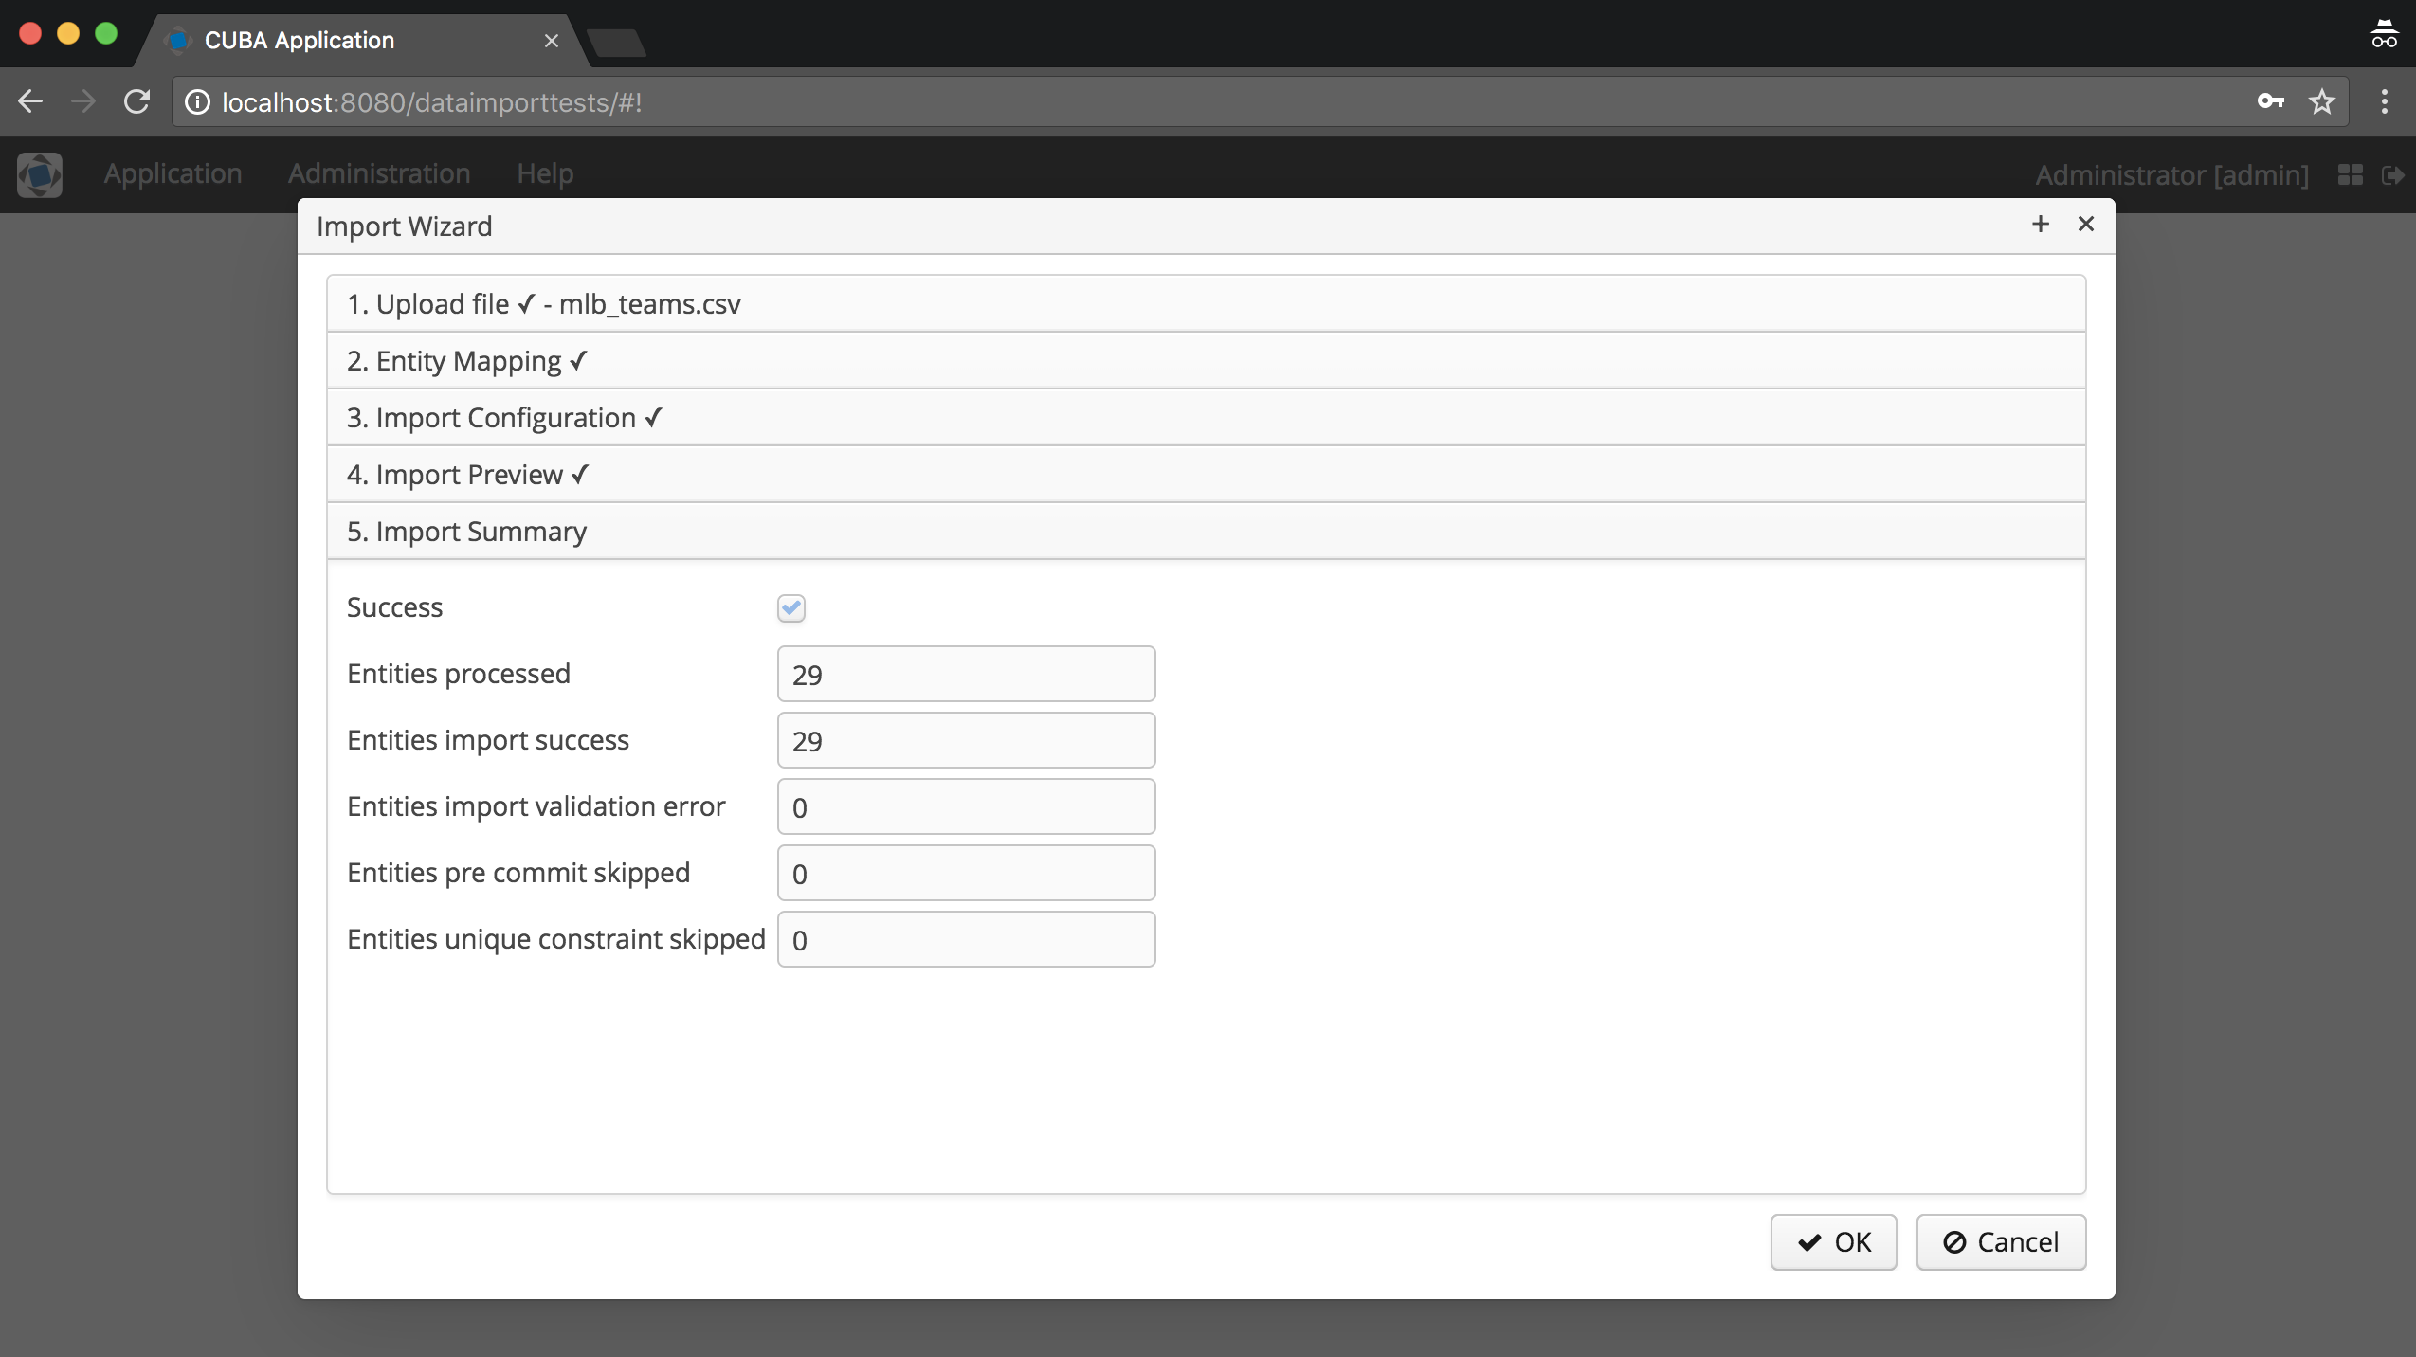
Task: Click the site information icon in address bar
Action: pyautogui.click(x=196, y=101)
